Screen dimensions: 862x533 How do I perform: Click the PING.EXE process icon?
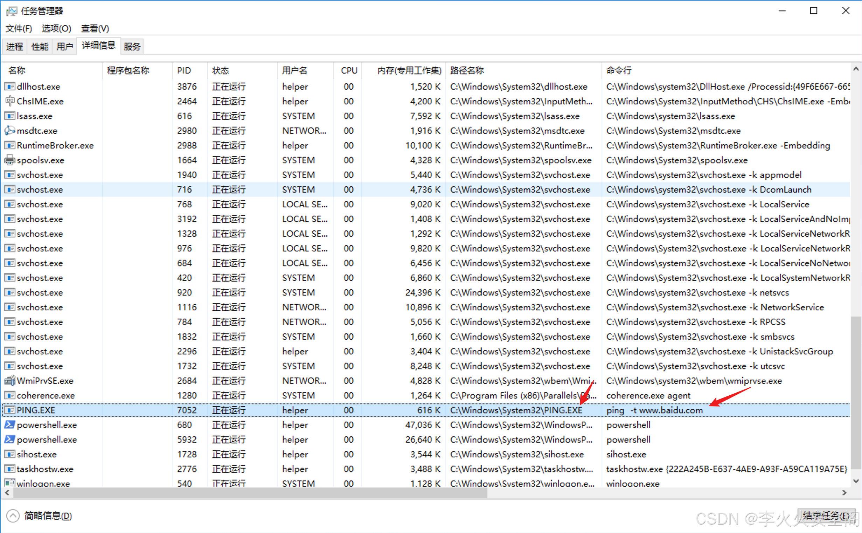(9, 410)
